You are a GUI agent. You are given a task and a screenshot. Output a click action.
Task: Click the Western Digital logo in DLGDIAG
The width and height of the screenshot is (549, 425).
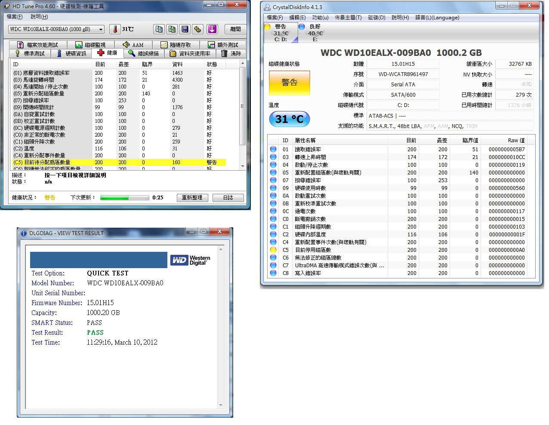point(191,260)
